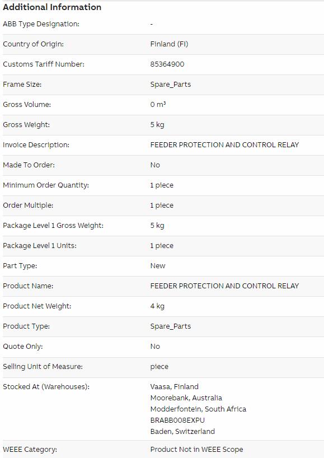
Task: Click the Additional Information heading
Action: [x=52, y=7]
